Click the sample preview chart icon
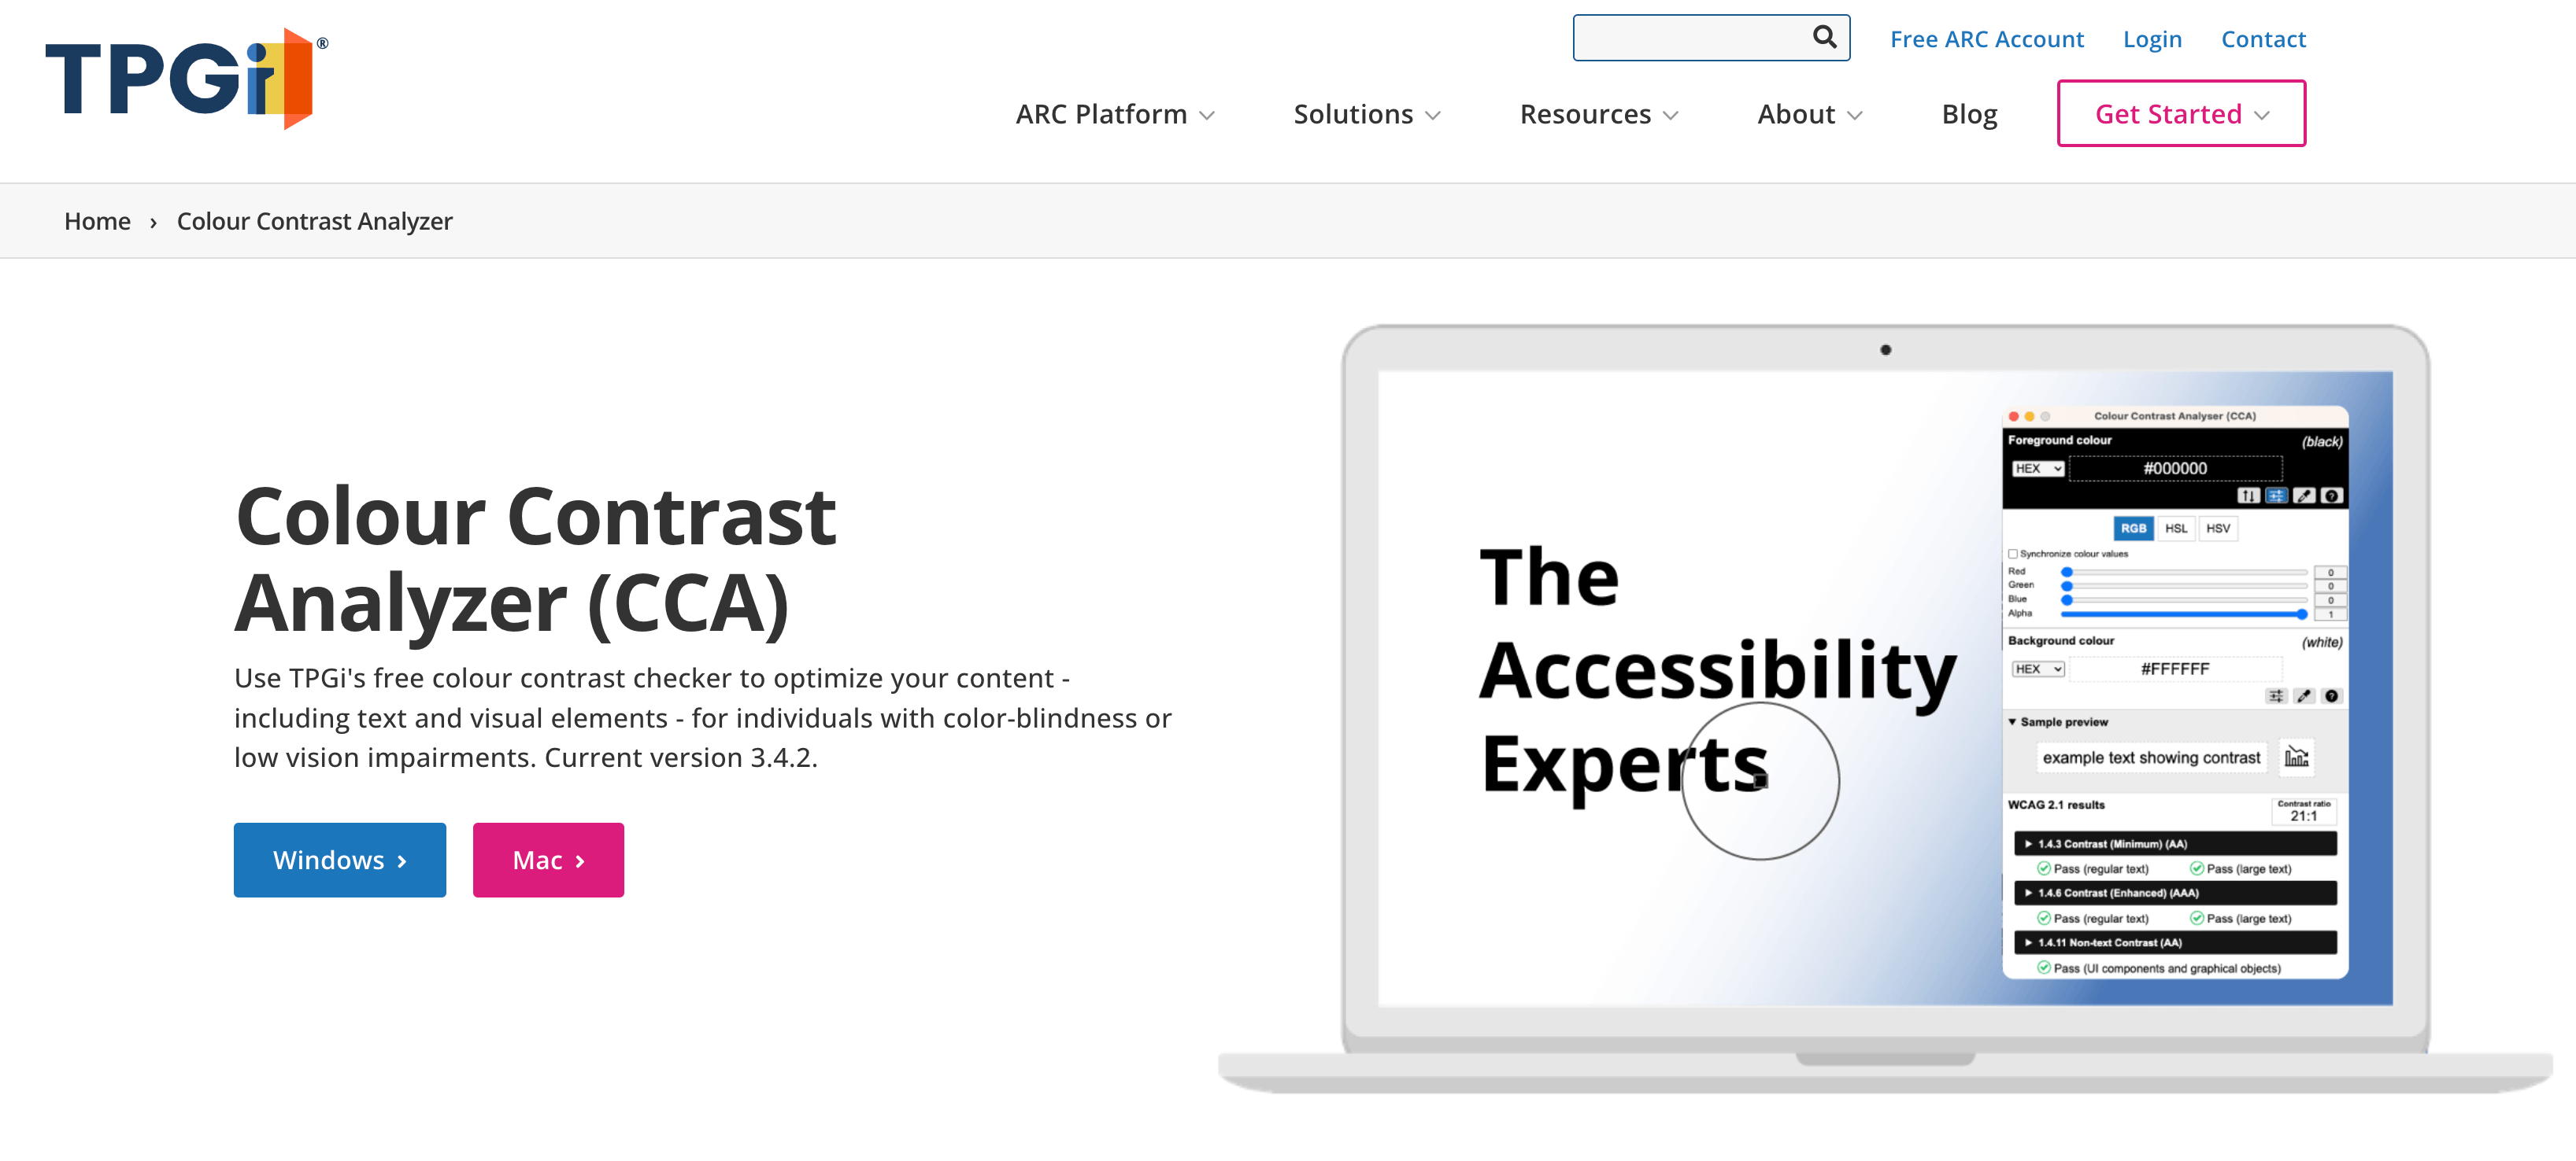 (2296, 757)
